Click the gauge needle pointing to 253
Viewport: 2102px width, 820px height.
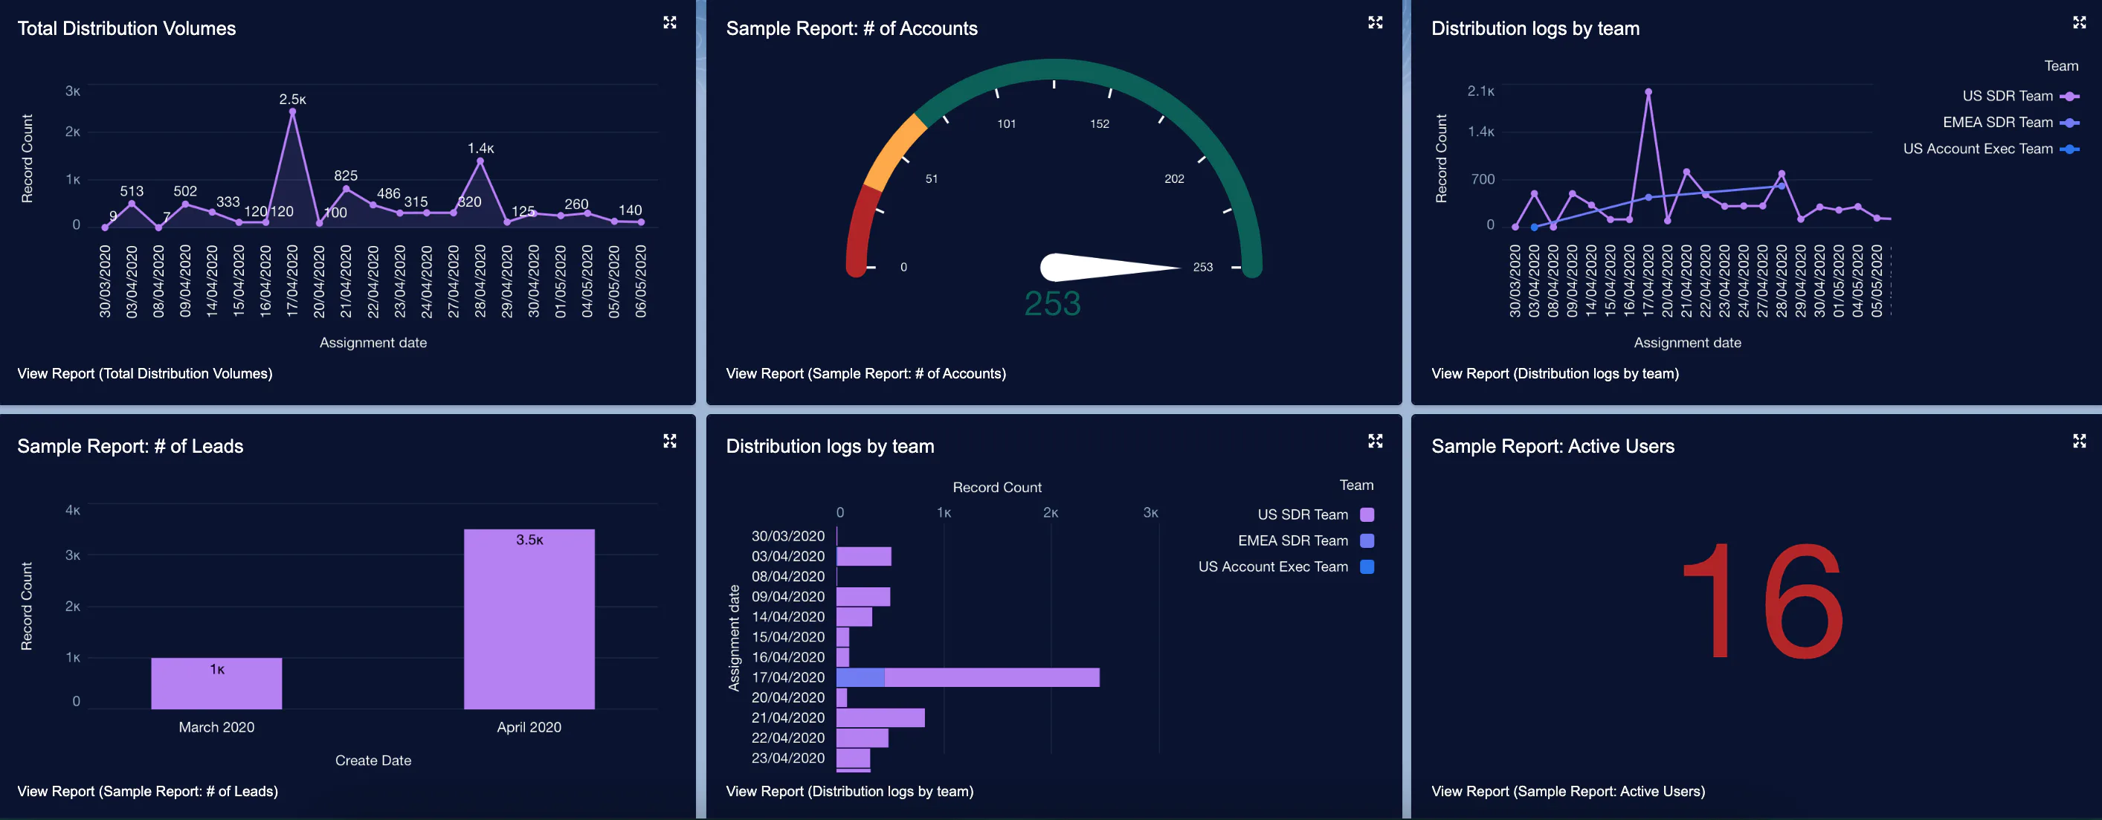(1110, 267)
